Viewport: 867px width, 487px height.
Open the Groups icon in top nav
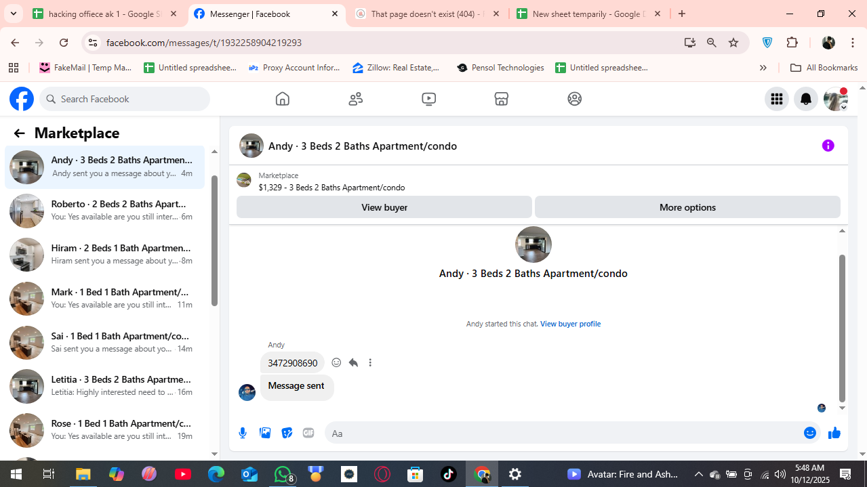(575, 99)
